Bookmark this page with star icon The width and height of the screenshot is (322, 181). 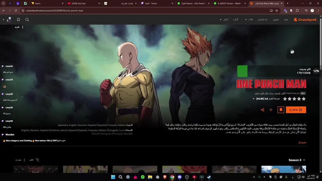pos(277,11)
